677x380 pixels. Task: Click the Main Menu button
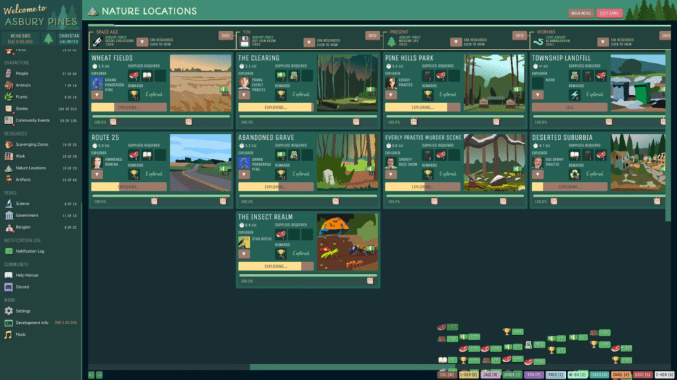coord(581,13)
